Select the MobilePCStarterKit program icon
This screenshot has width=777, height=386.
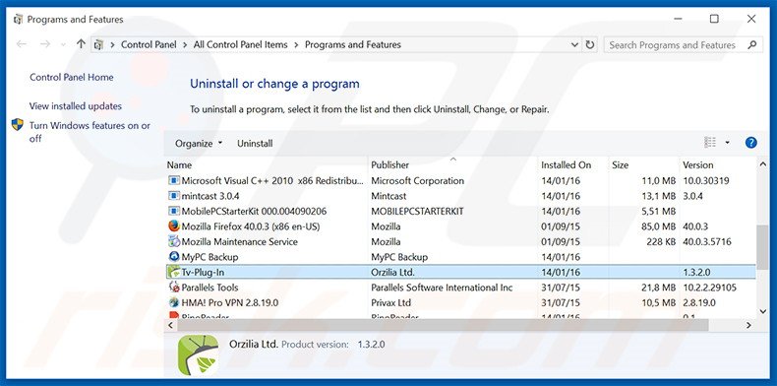[174, 212]
